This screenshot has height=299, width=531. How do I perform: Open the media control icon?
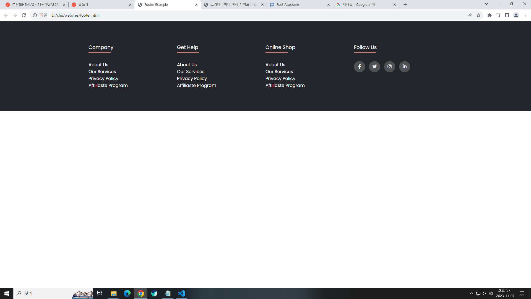pos(498,15)
